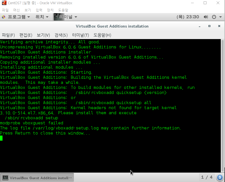Open the VirtualBox 장치 menu

click(50, 10)
